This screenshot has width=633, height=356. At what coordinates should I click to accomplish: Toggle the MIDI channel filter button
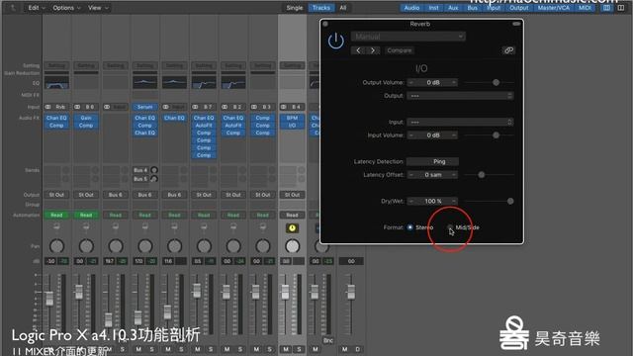pos(585,8)
